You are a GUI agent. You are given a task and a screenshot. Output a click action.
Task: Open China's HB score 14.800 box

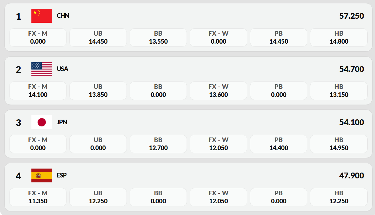click(339, 38)
